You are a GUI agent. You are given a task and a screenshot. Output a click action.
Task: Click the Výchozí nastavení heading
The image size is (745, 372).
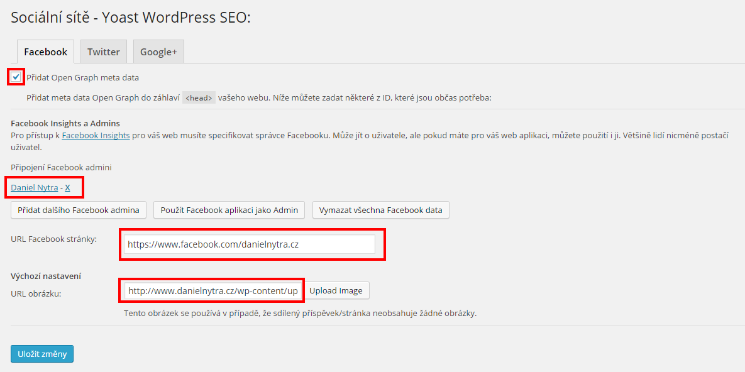47,276
